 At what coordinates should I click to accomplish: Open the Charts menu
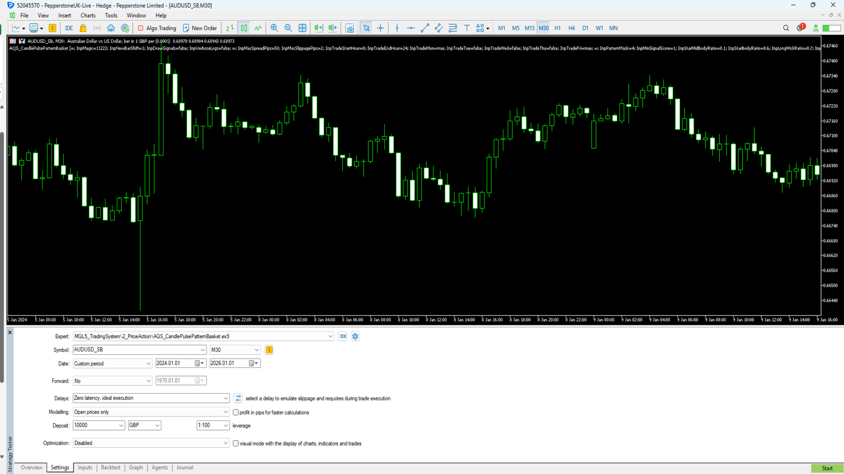tap(88, 15)
